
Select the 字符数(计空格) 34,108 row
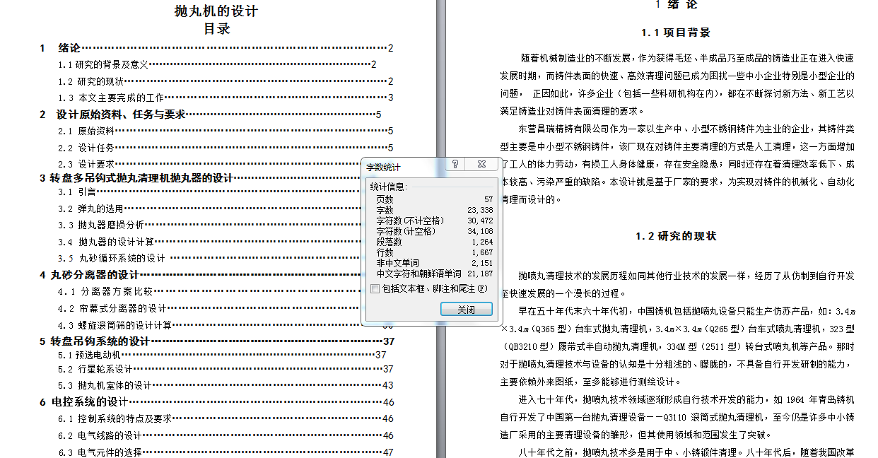[x=434, y=231]
